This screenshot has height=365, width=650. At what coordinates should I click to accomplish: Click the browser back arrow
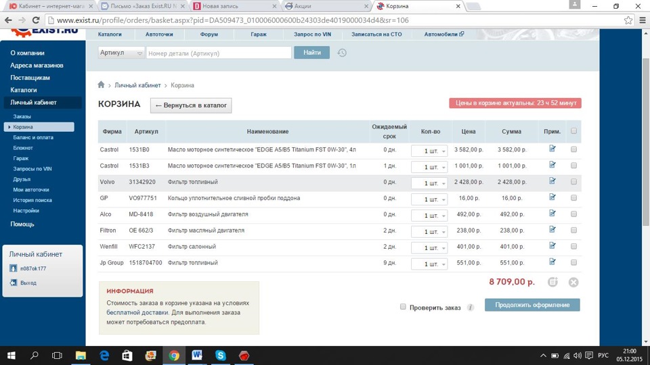coord(8,20)
